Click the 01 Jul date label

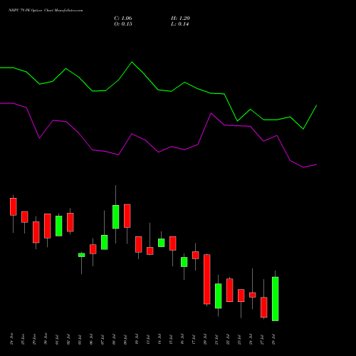57,339
